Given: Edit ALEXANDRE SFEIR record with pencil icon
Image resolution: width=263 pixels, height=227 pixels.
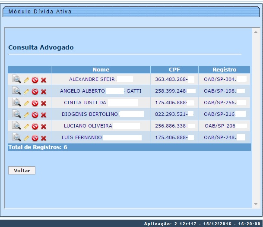Looking at the screenshot, I should (x=26, y=80).
